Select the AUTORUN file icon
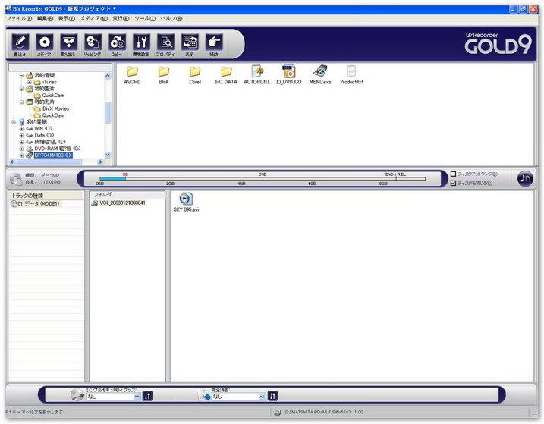 pyautogui.click(x=257, y=71)
